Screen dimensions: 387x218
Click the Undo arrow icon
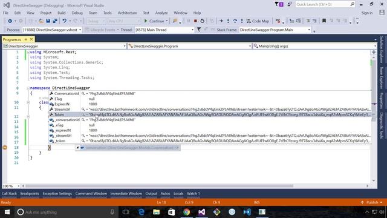[65, 21]
